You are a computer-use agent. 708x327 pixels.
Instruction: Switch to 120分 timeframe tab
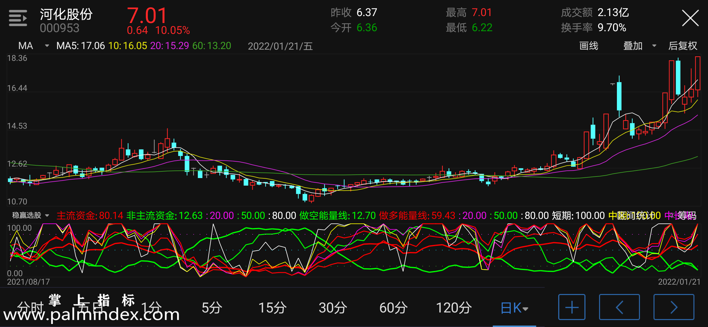[454, 308]
